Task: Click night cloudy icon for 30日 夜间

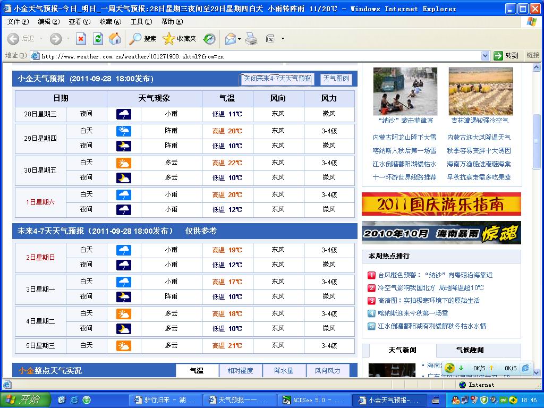Action: pos(124,178)
